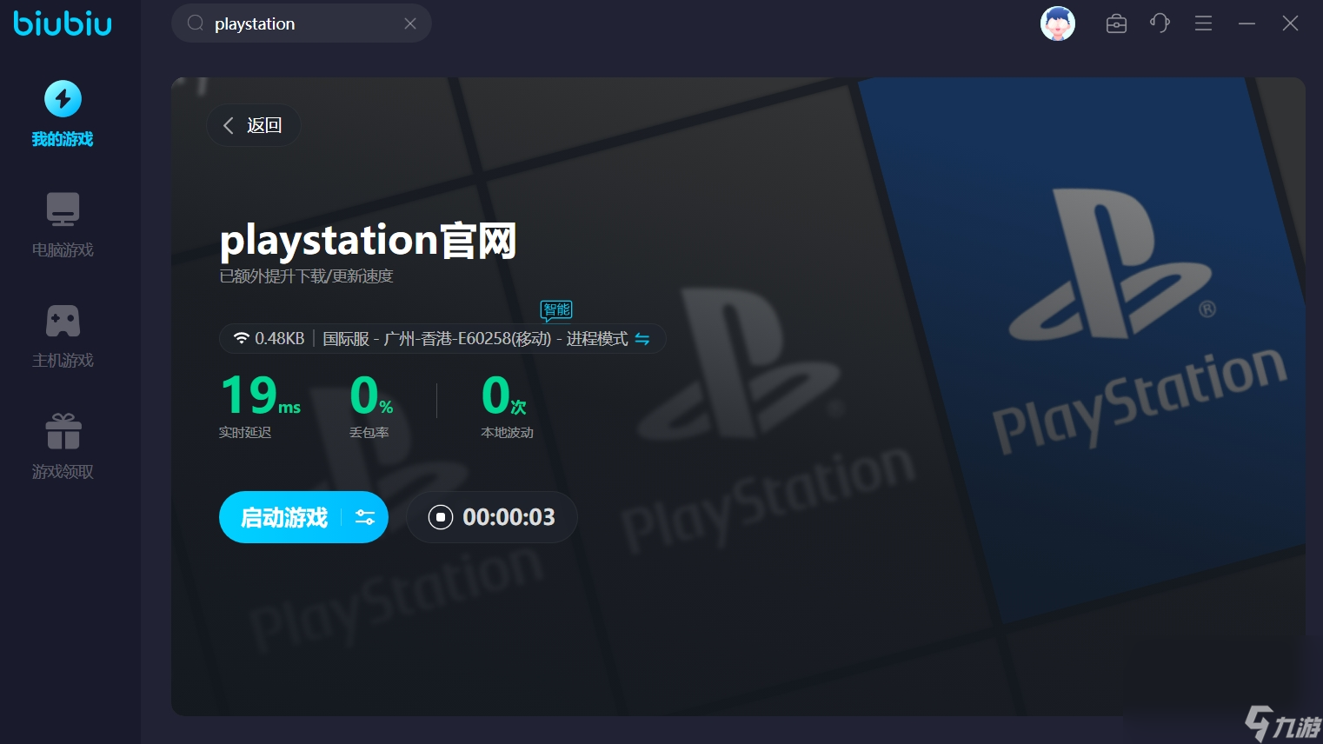This screenshot has width=1323, height=744.
Task: Open the toolbox briefcase icon
Action: (1116, 23)
